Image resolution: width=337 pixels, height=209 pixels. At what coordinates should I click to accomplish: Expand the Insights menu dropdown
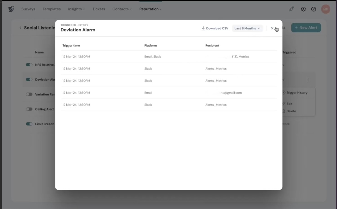(x=76, y=9)
